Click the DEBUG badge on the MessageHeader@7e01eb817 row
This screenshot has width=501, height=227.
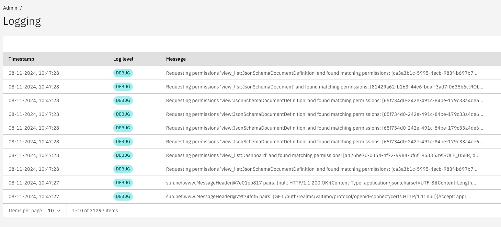click(x=123, y=183)
